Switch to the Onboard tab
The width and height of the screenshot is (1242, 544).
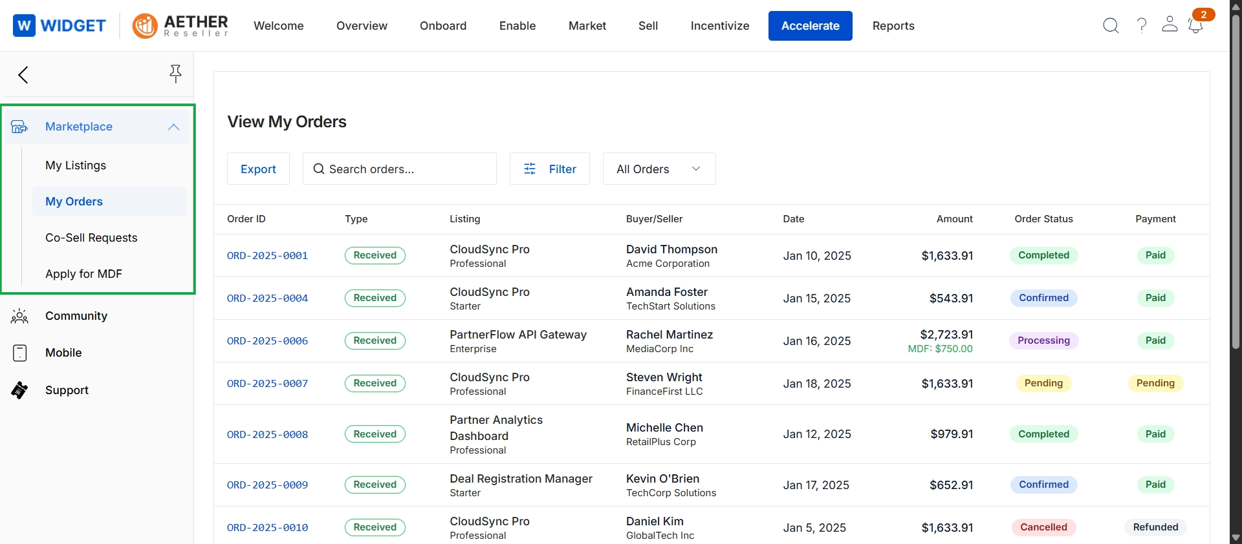[x=443, y=26]
